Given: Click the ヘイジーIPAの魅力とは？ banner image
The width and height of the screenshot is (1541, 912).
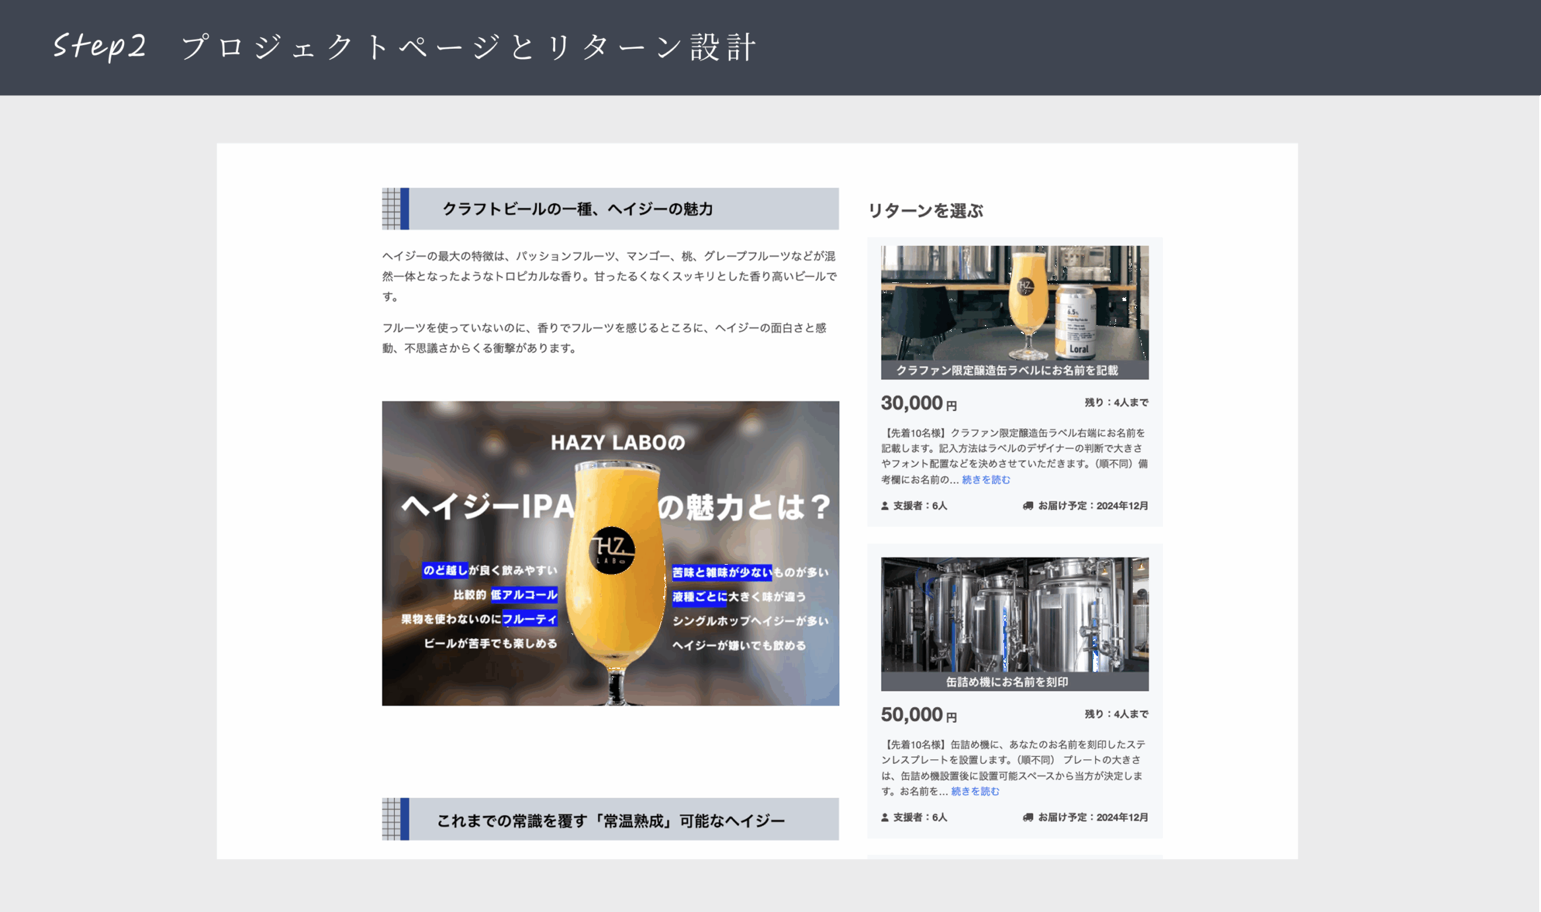Looking at the screenshot, I should 610,553.
